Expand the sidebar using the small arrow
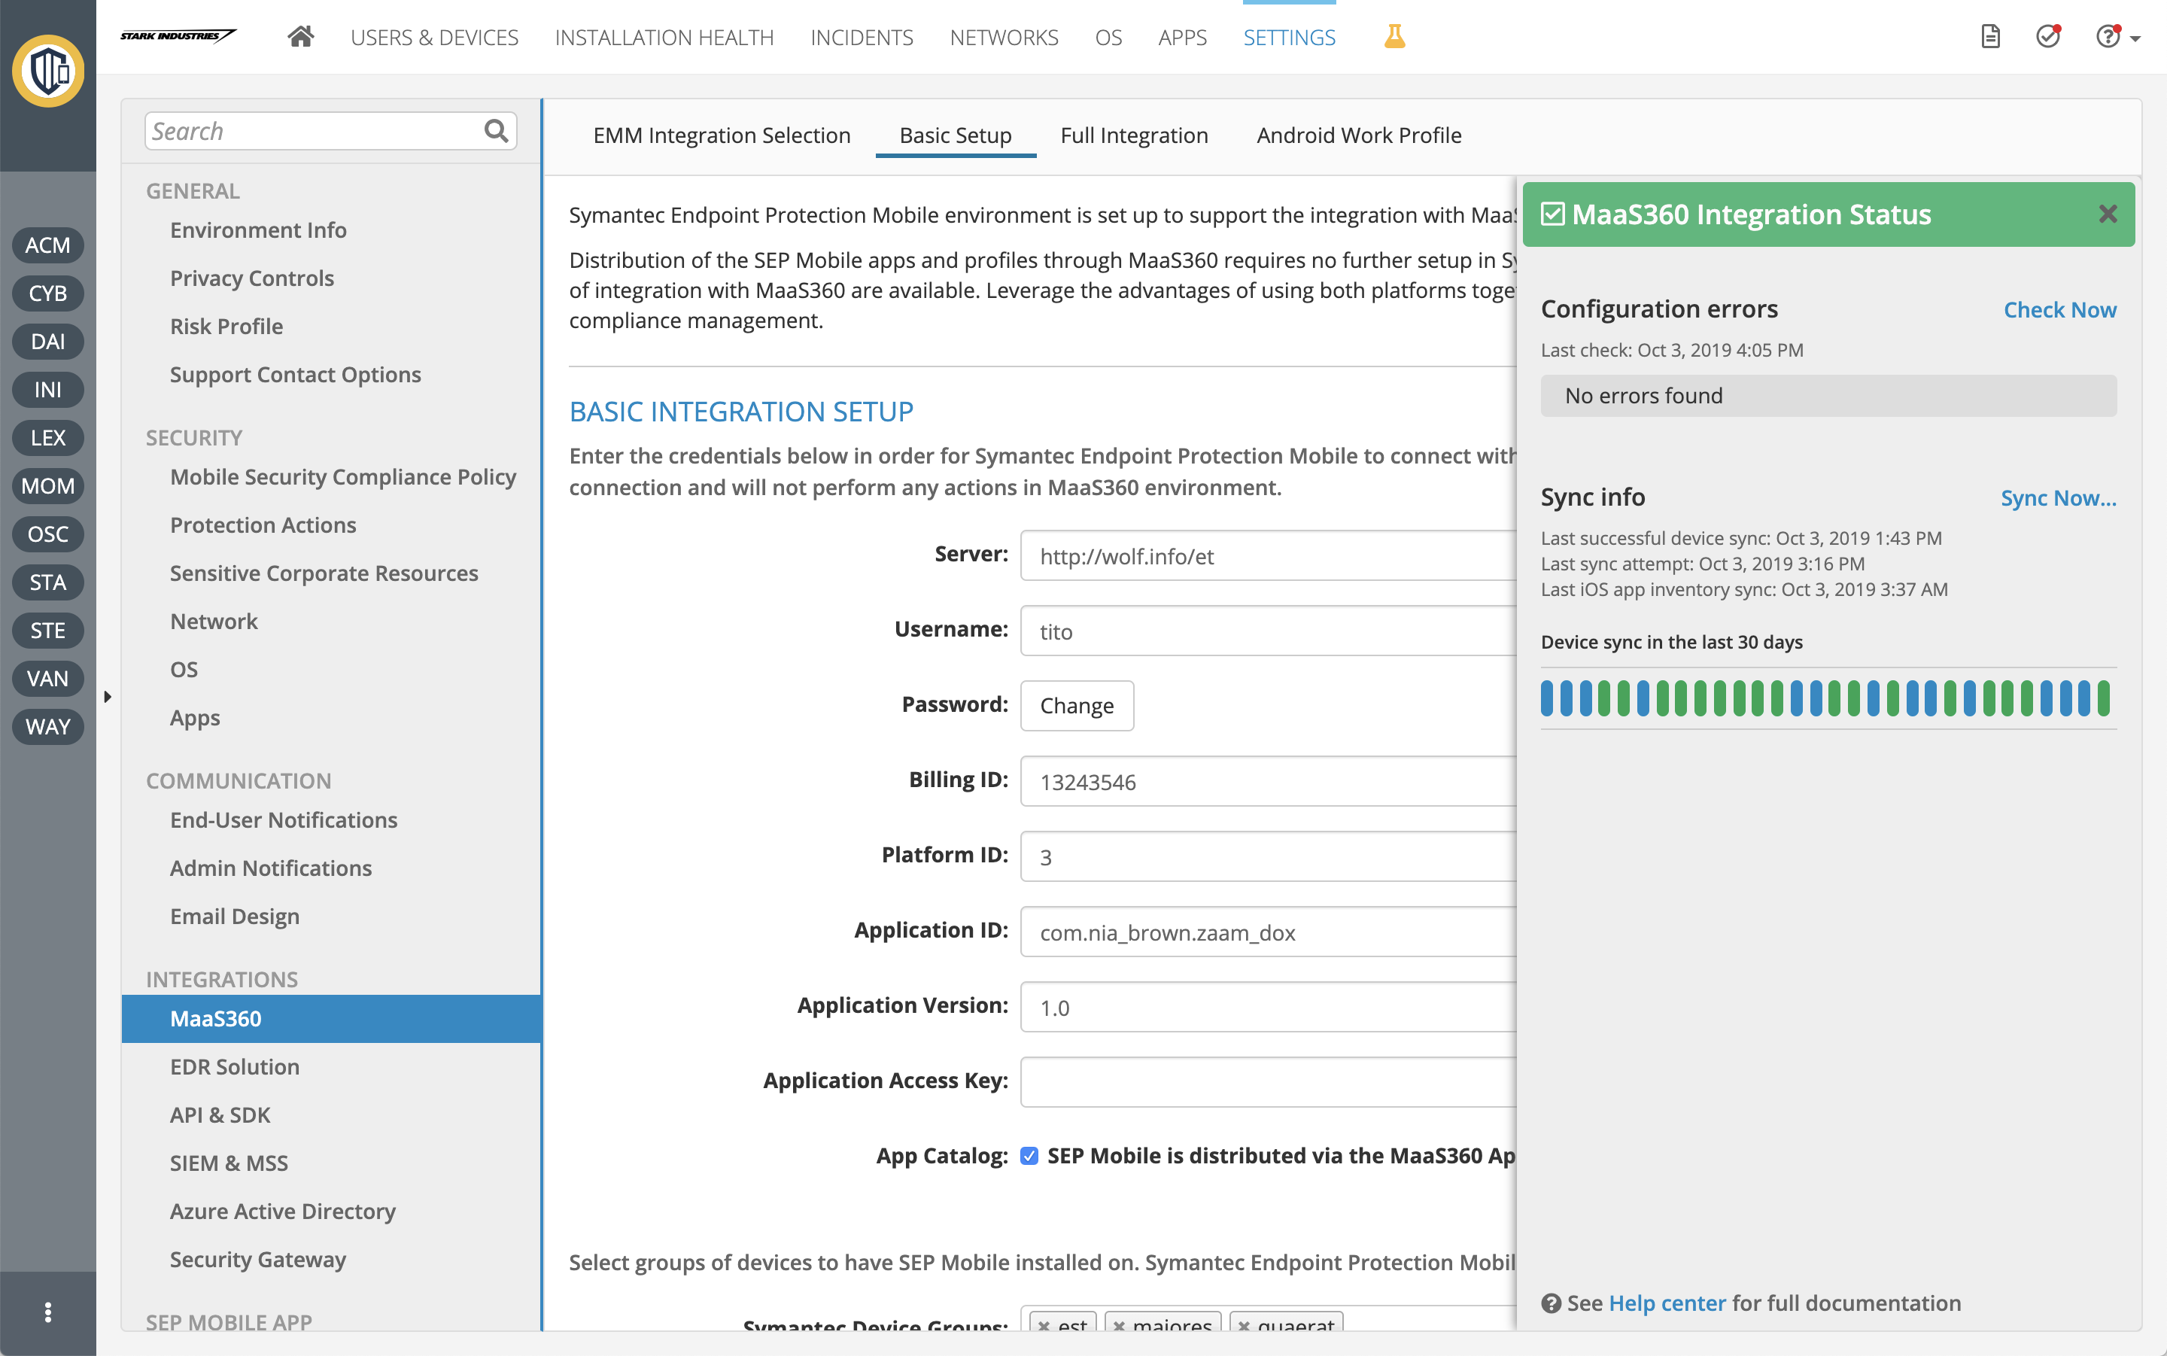This screenshot has width=2167, height=1356. [108, 695]
